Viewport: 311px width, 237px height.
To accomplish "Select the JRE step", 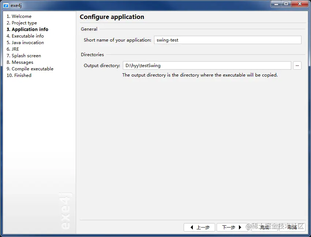I will [x=13, y=49].
